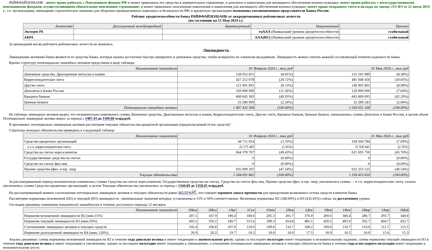432x250 pixels.
Task: Select the Н3 value 454.8
Action: 289,221
